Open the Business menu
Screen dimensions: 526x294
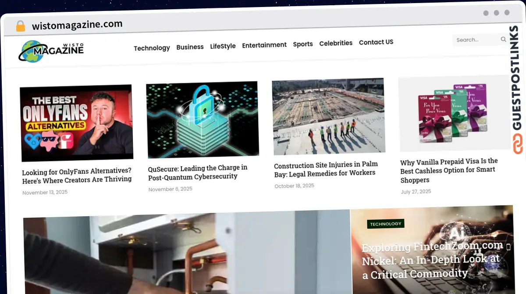click(190, 47)
